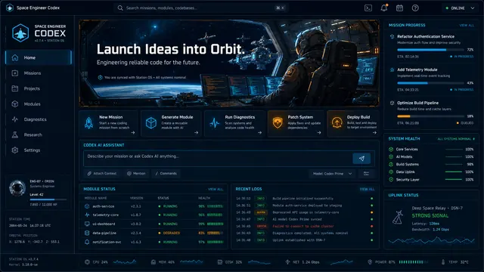Select Refactor Authentication Service mission
484x272 pixels.
point(431,46)
